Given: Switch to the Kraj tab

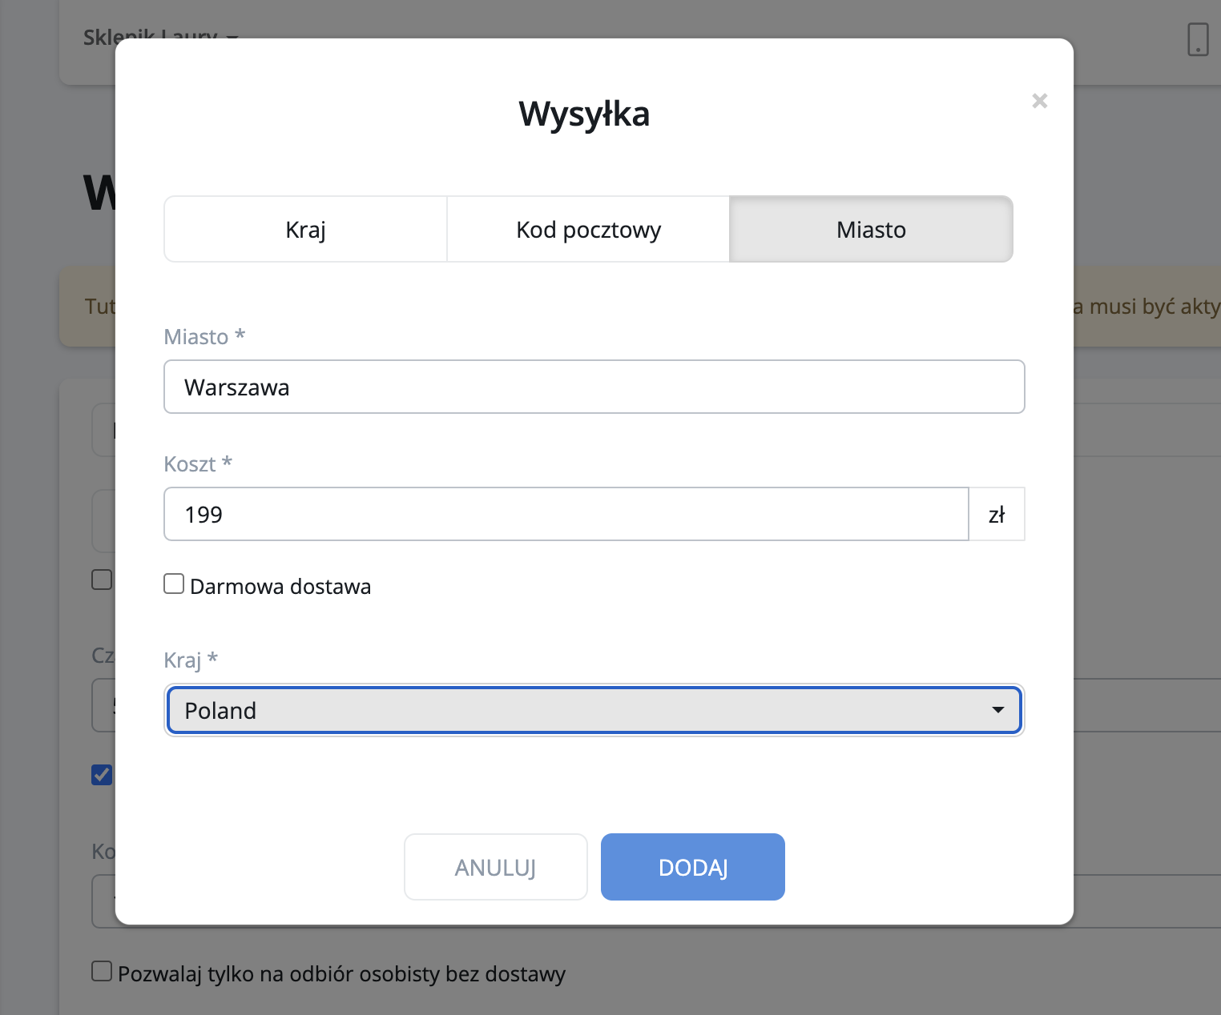Looking at the screenshot, I should tap(305, 230).
